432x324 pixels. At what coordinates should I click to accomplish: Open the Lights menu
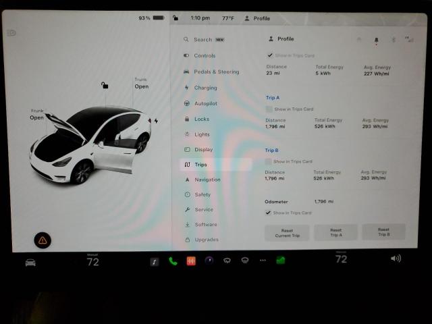point(197,134)
